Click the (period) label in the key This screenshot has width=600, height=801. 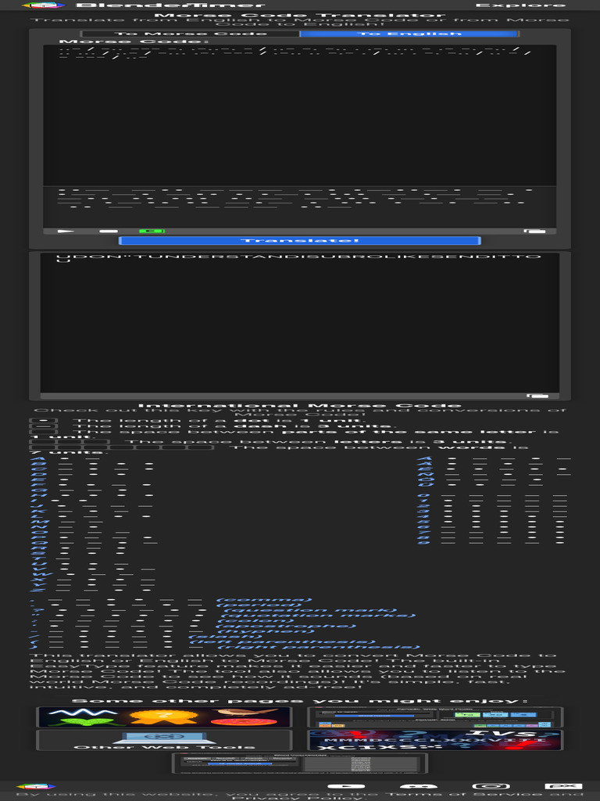click(x=259, y=605)
